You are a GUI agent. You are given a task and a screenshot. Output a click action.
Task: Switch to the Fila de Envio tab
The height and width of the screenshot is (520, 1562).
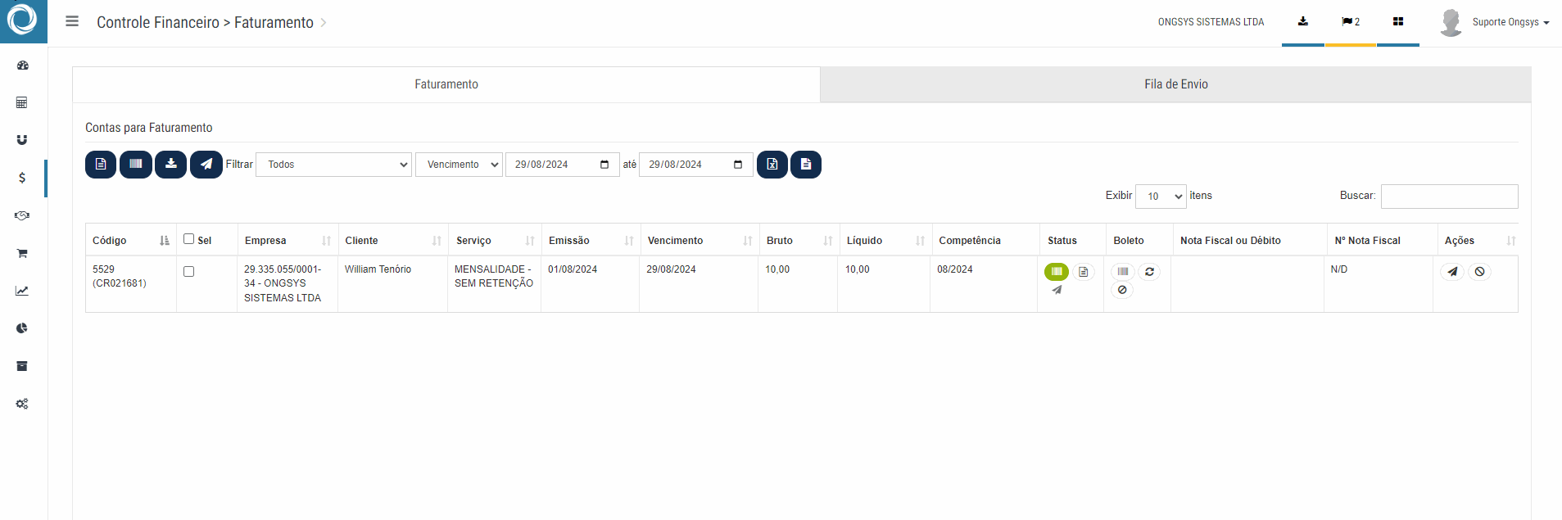(1175, 84)
